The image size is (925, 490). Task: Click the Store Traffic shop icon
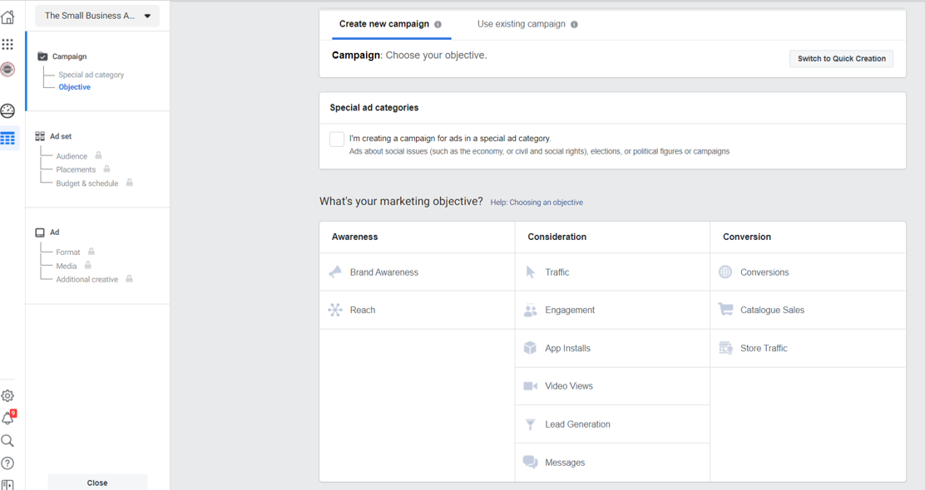point(725,348)
